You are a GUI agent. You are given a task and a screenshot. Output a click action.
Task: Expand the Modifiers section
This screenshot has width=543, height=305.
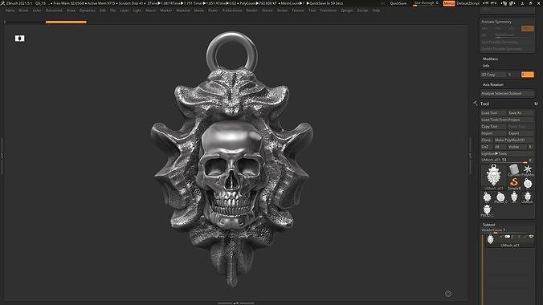490,59
